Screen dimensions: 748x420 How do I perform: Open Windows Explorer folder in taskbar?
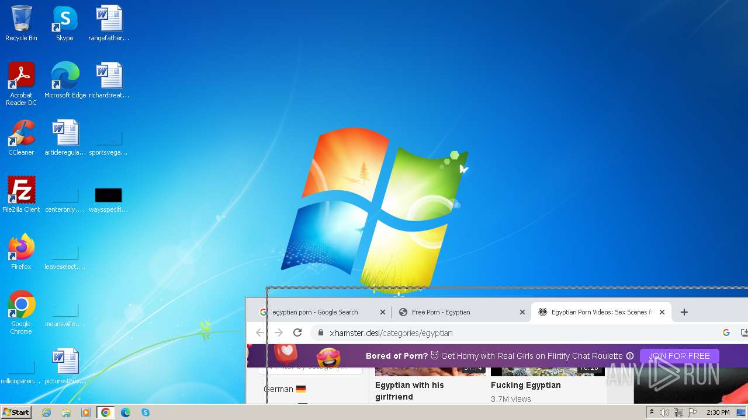[x=66, y=412]
